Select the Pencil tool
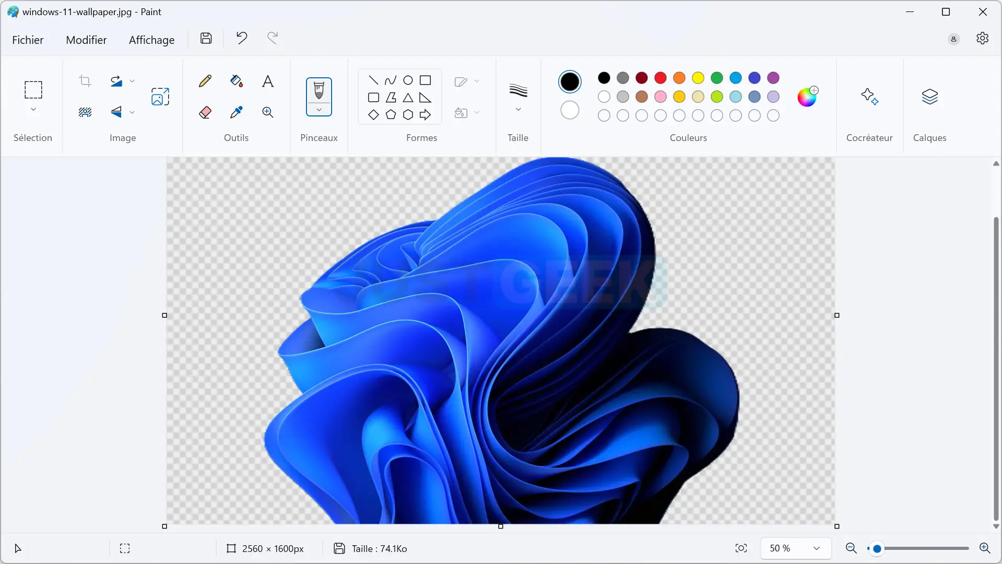Screen dimensions: 1002x564 (205, 81)
